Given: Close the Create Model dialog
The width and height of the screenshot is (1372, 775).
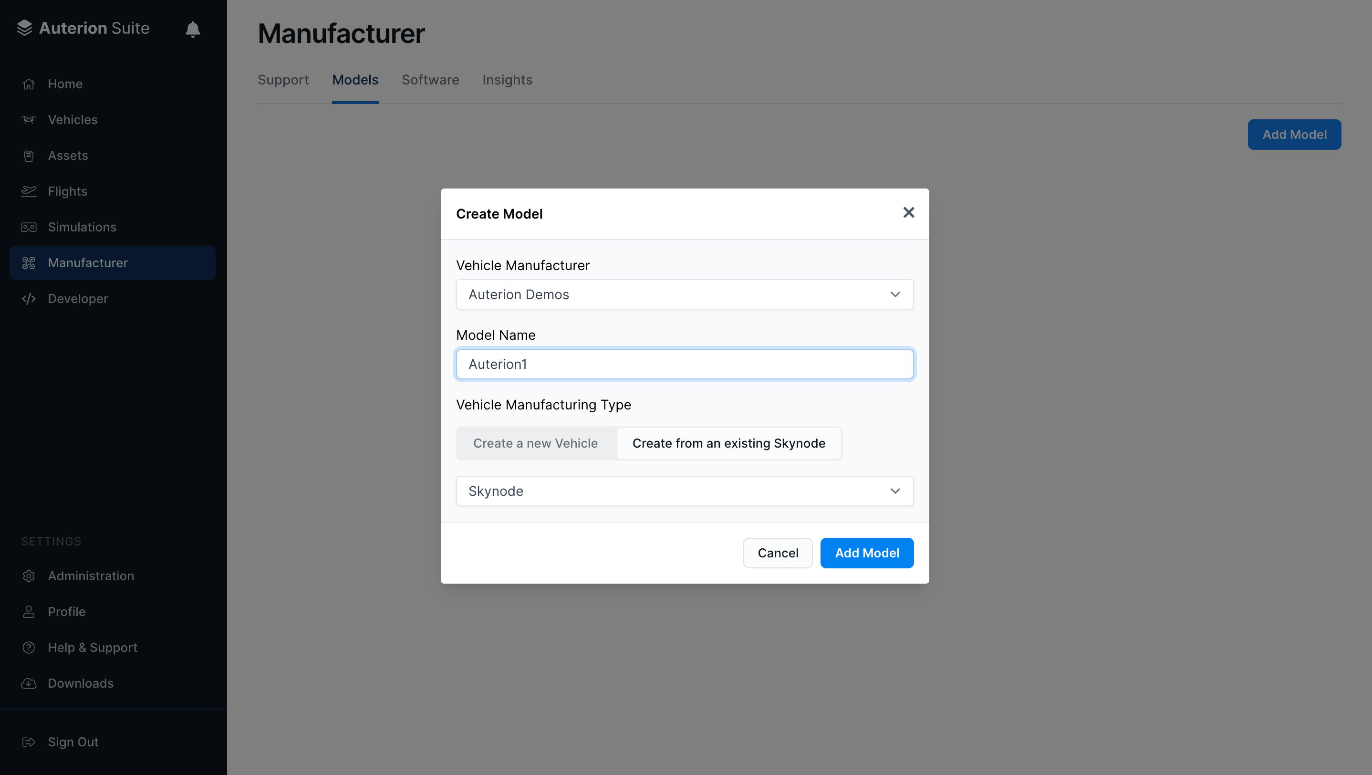Looking at the screenshot, I should point(908,212).
